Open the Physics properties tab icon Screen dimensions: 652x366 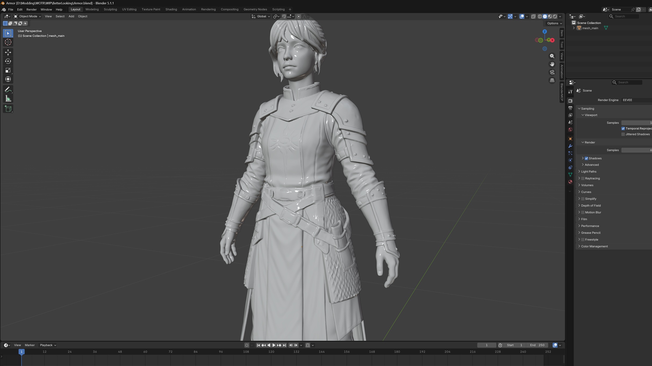pos(570,160)
